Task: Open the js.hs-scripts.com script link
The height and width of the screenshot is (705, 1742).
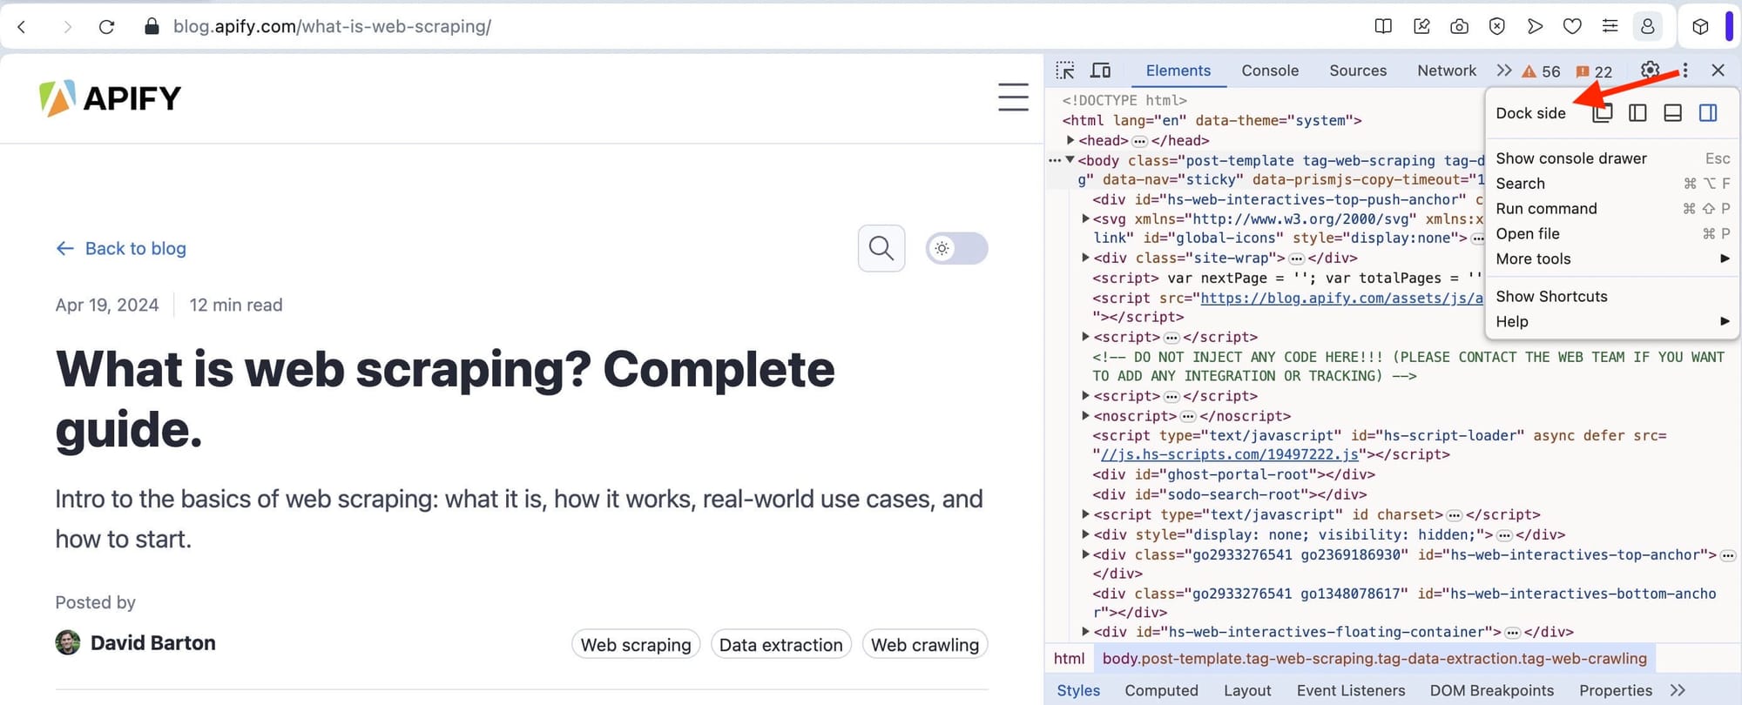Action: click(1230, 454)
